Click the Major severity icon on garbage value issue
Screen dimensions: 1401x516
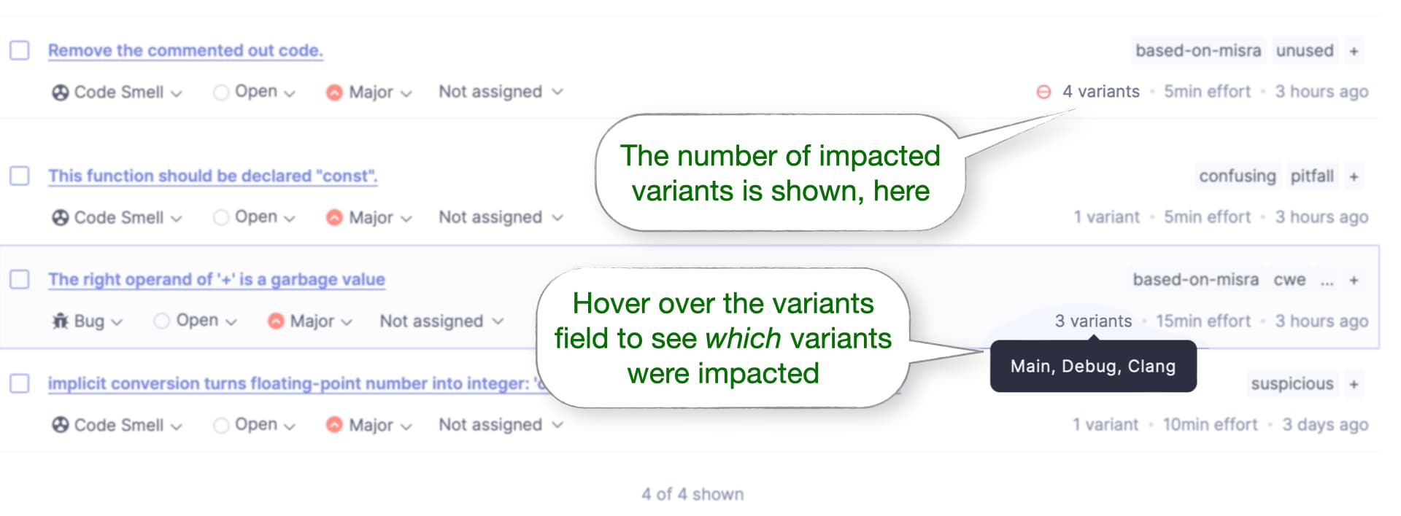[276, 321]
